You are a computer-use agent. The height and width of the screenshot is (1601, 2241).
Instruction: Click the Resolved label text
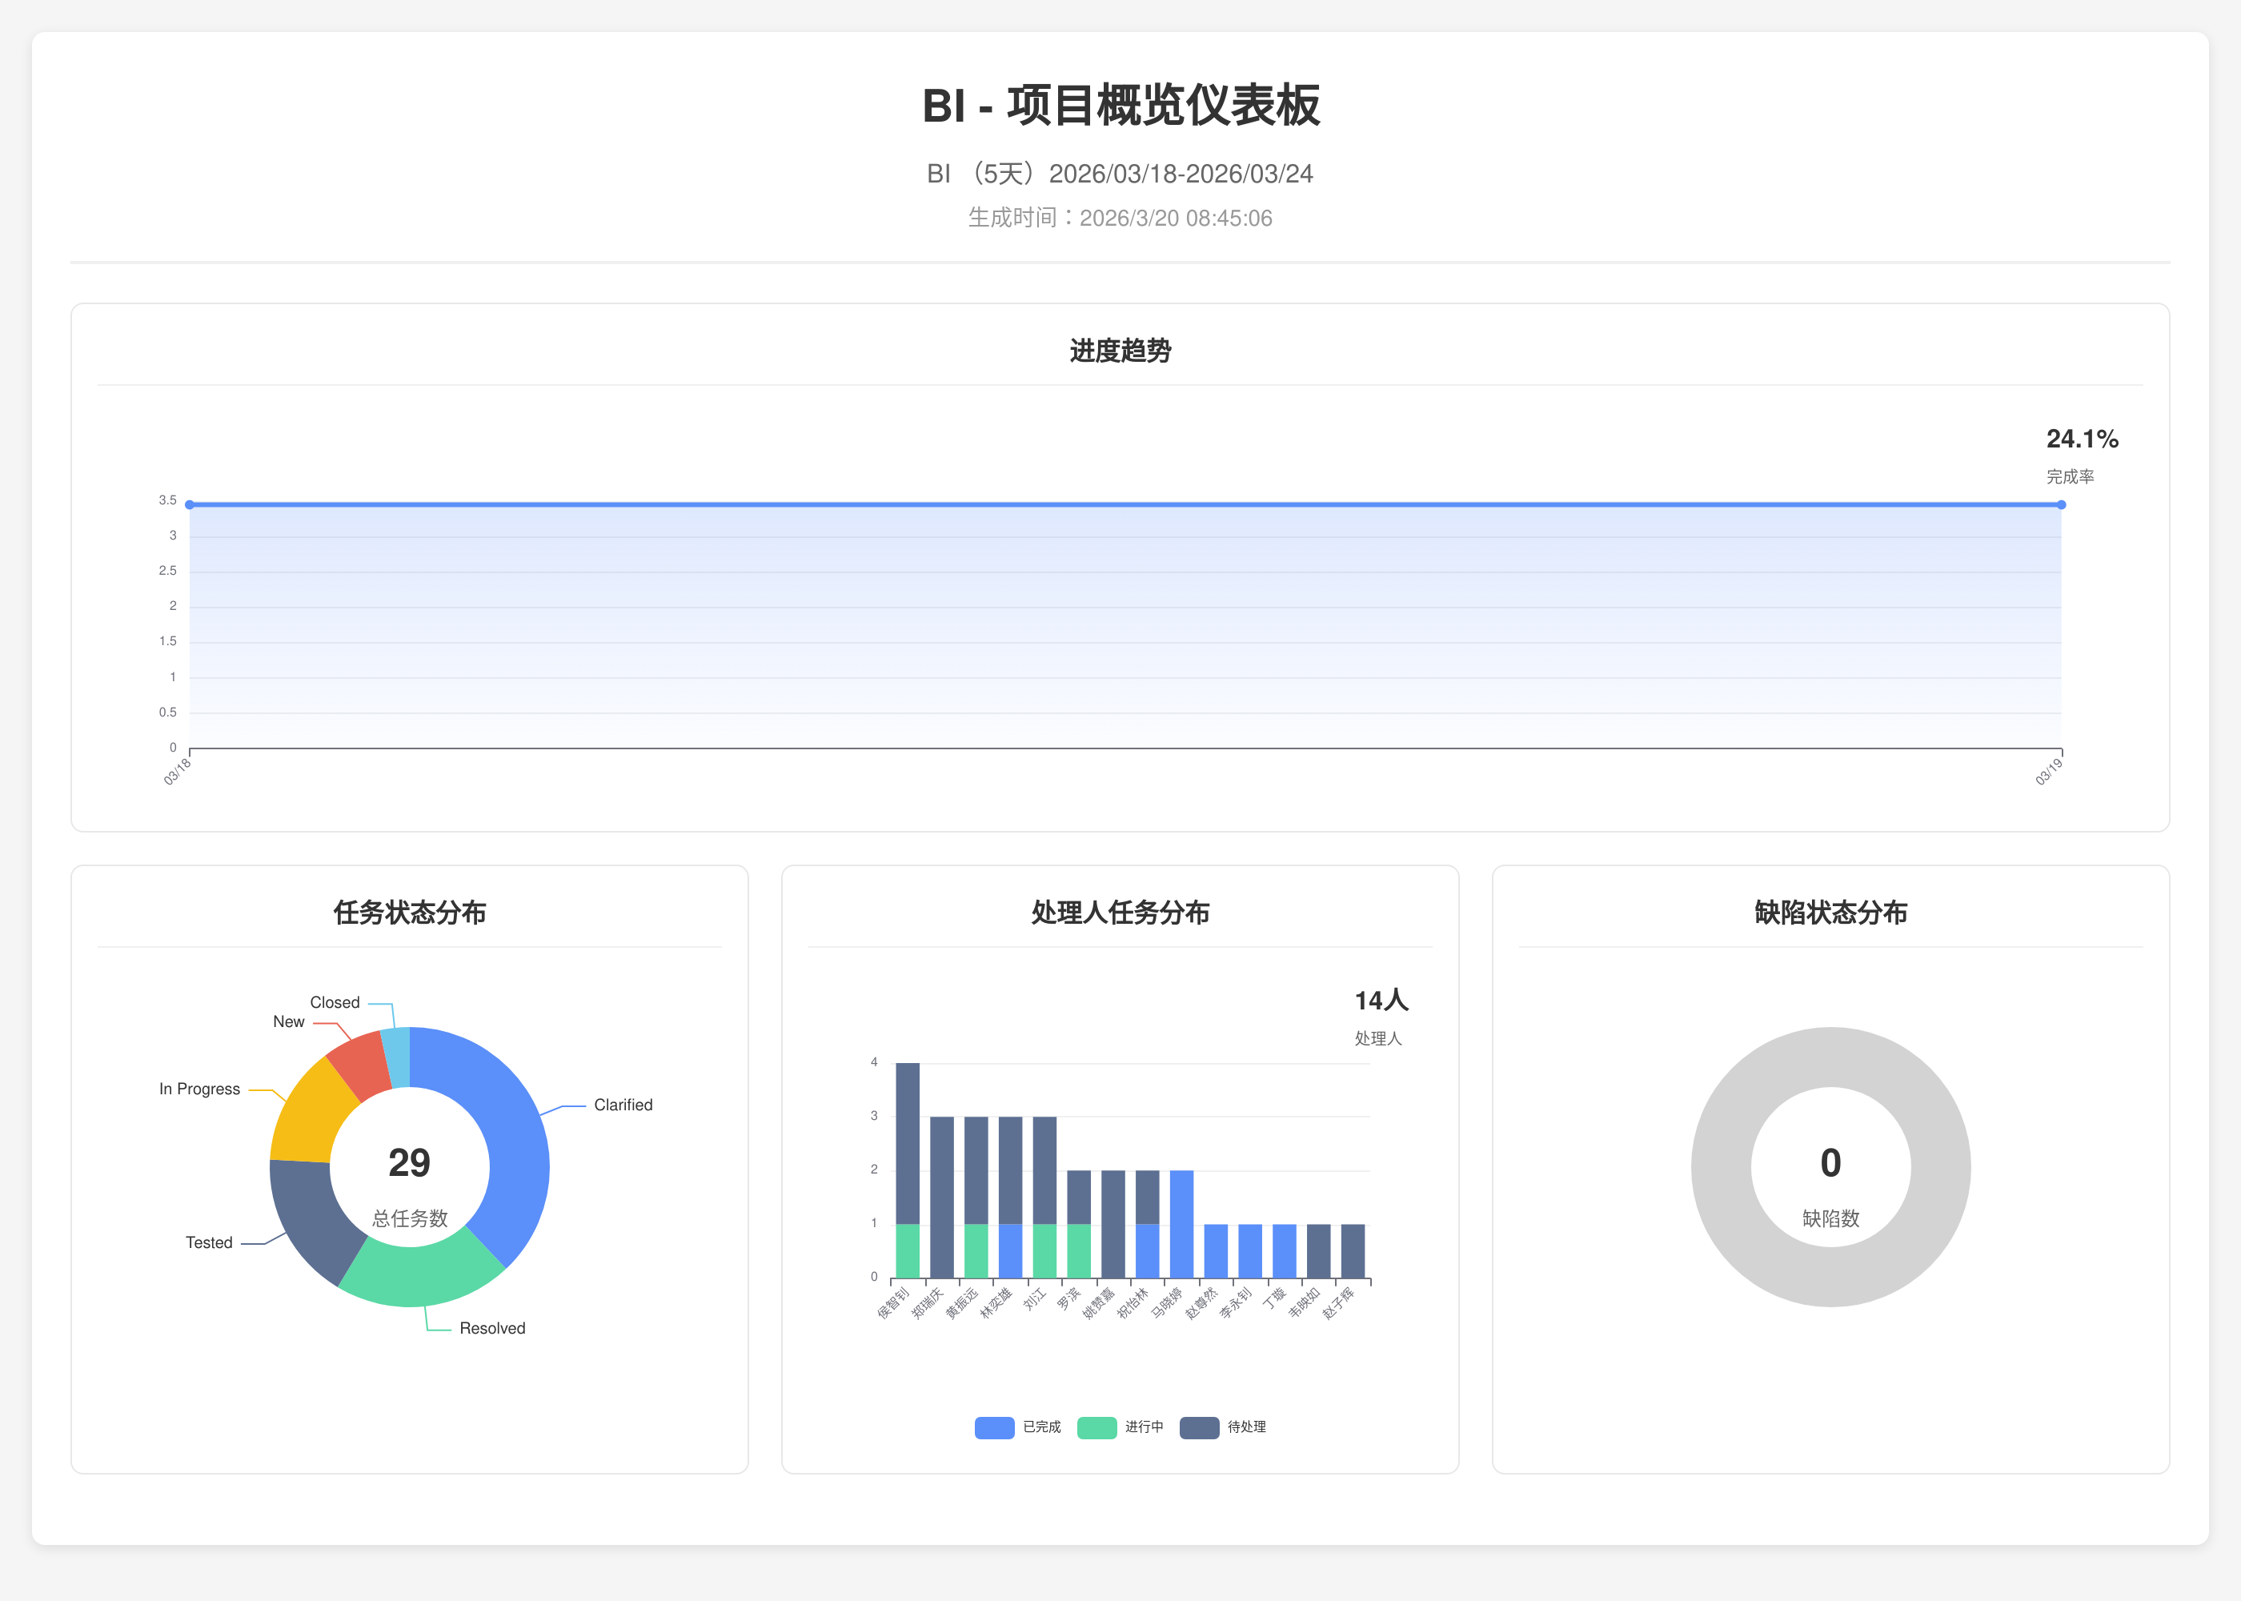tap(491, 1328)
